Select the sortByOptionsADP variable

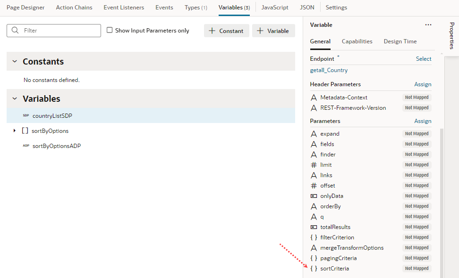(x=57, y=146)
